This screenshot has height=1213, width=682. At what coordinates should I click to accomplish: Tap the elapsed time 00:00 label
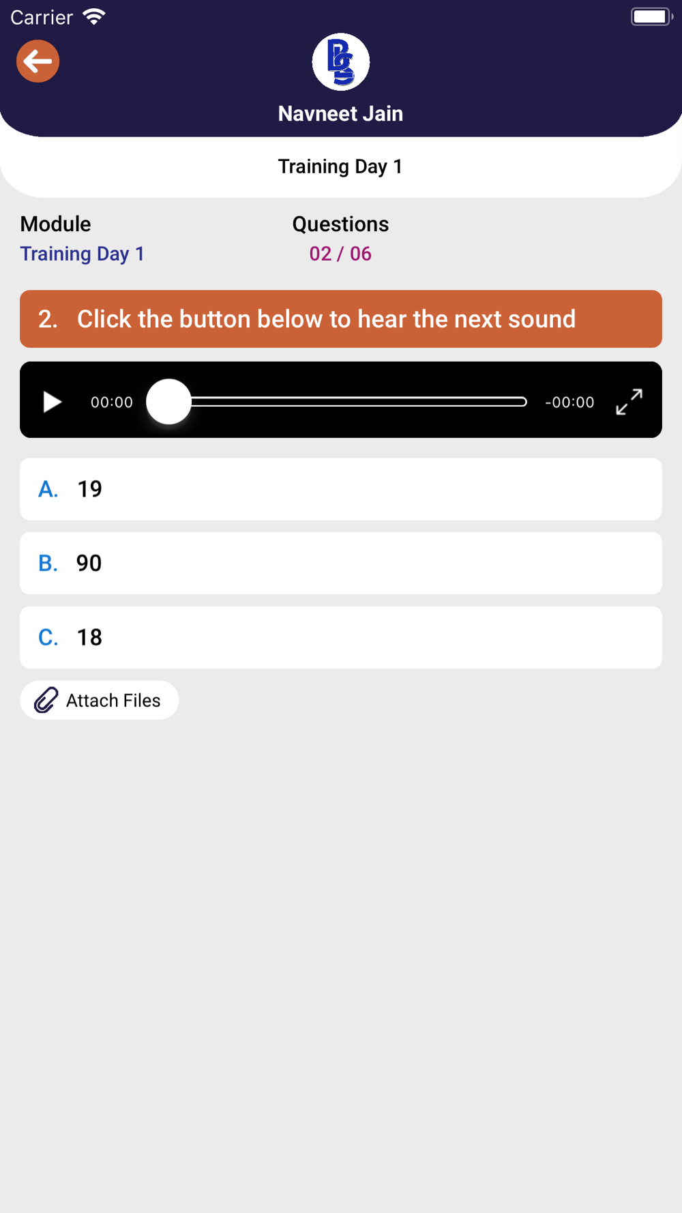coord(112,402)
